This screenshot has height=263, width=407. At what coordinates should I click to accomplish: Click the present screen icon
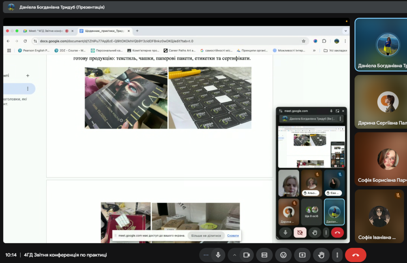(302, 255)
